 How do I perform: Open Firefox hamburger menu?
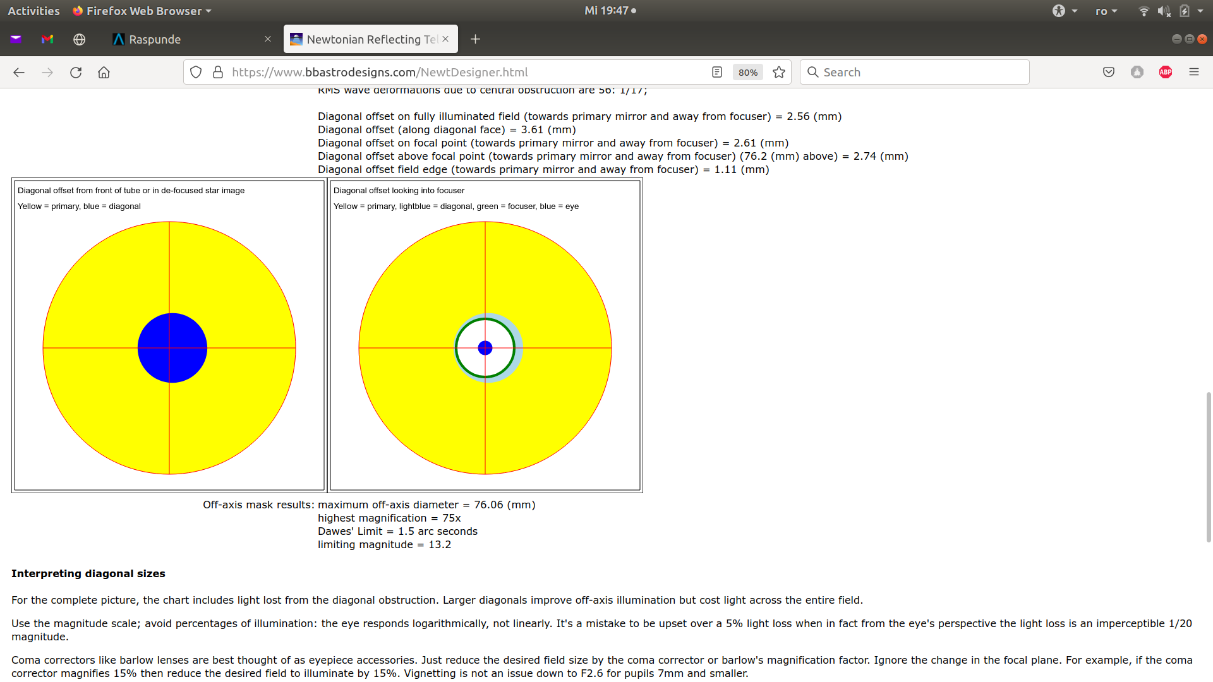[1193, 72]
